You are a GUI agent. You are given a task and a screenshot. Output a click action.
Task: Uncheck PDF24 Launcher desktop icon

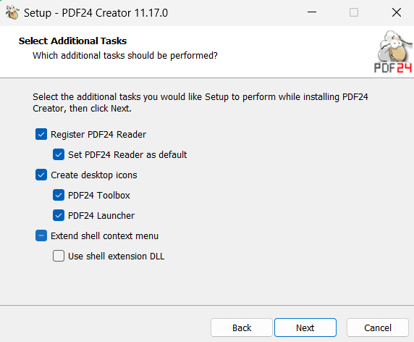click(x=59, y=216)
